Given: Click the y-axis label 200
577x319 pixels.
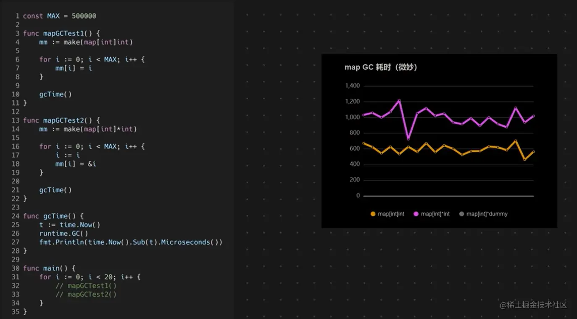Looking at the screenshot, I should click(355, 180).
